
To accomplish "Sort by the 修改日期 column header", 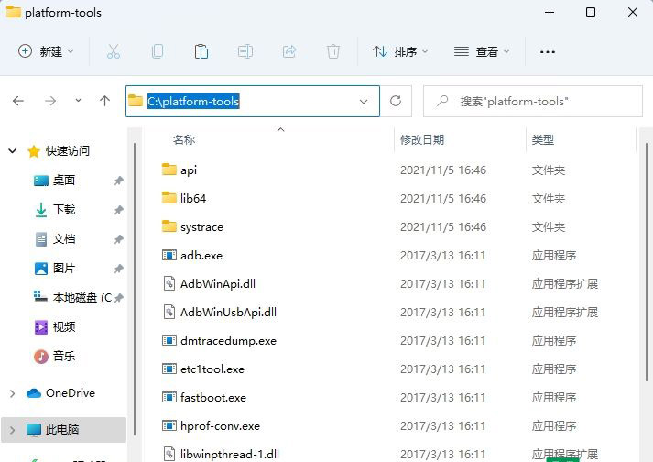I will pos(422,139).
